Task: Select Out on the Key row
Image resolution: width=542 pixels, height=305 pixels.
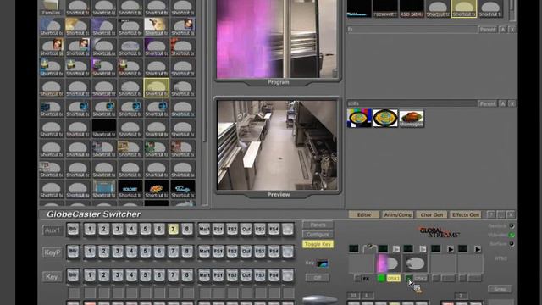Action: (x=246, y=275)
